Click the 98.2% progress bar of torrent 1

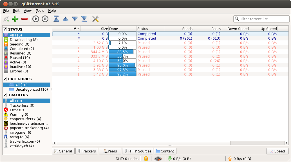(x=122, y=74)
